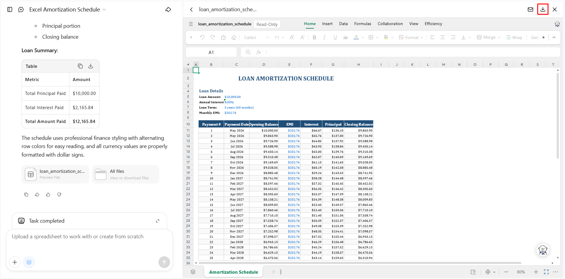Open the Format dropdown
Viewport: 565px width, 279px height.
coord(411,37)
